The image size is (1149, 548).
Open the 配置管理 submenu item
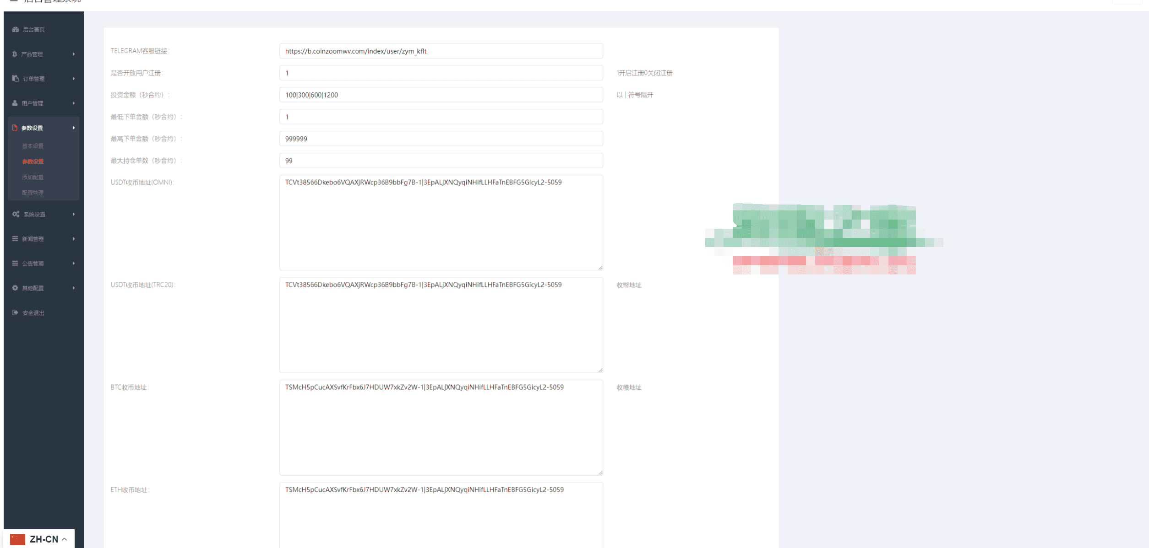coord(33,193)
